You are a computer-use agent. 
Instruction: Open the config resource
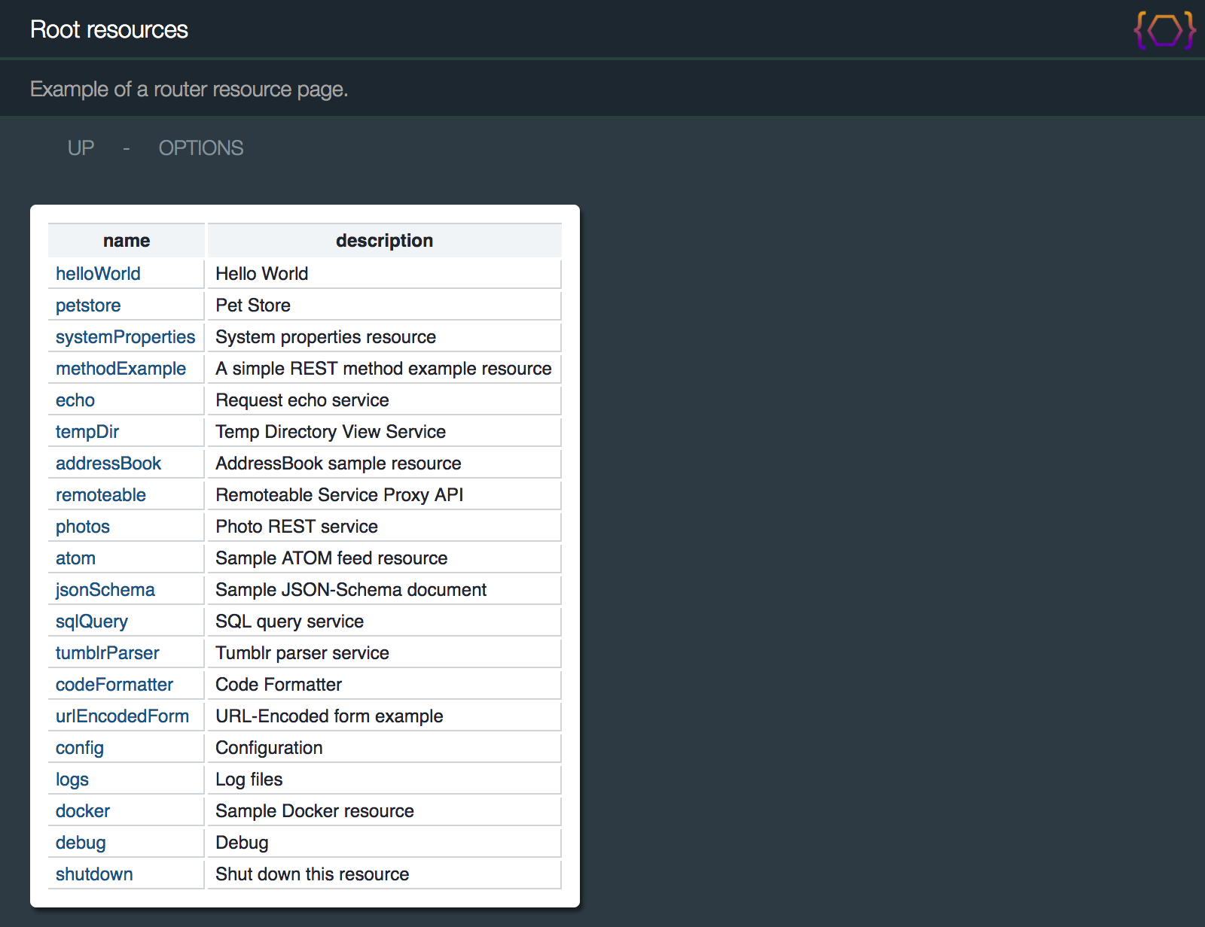tap(80, 748)
